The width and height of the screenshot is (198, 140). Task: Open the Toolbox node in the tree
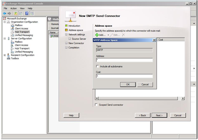click(15, 58)
